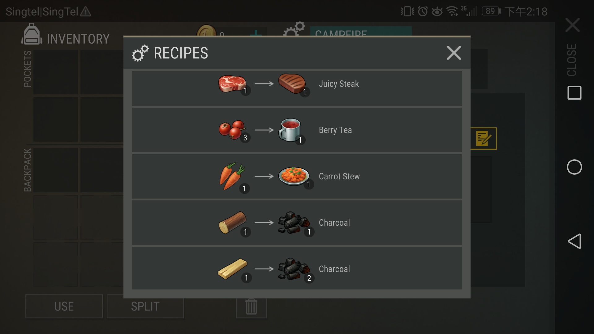Select the Juicy Steak recipe label
This screenshot has height=334, width=594.
[x=339, y=84]
